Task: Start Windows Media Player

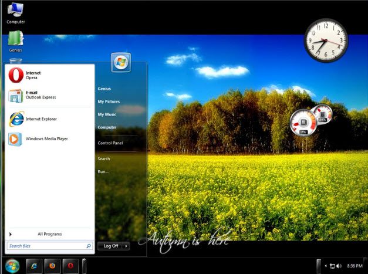Action: click(x=50, y=139)
